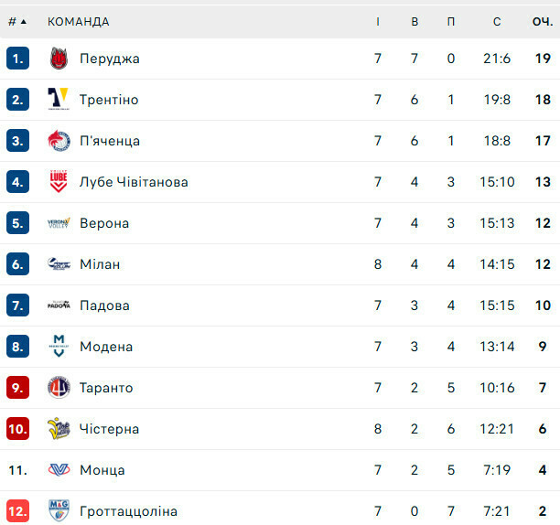
Task: Select the С sets ratio column header
Action: (x=497, y=21)
